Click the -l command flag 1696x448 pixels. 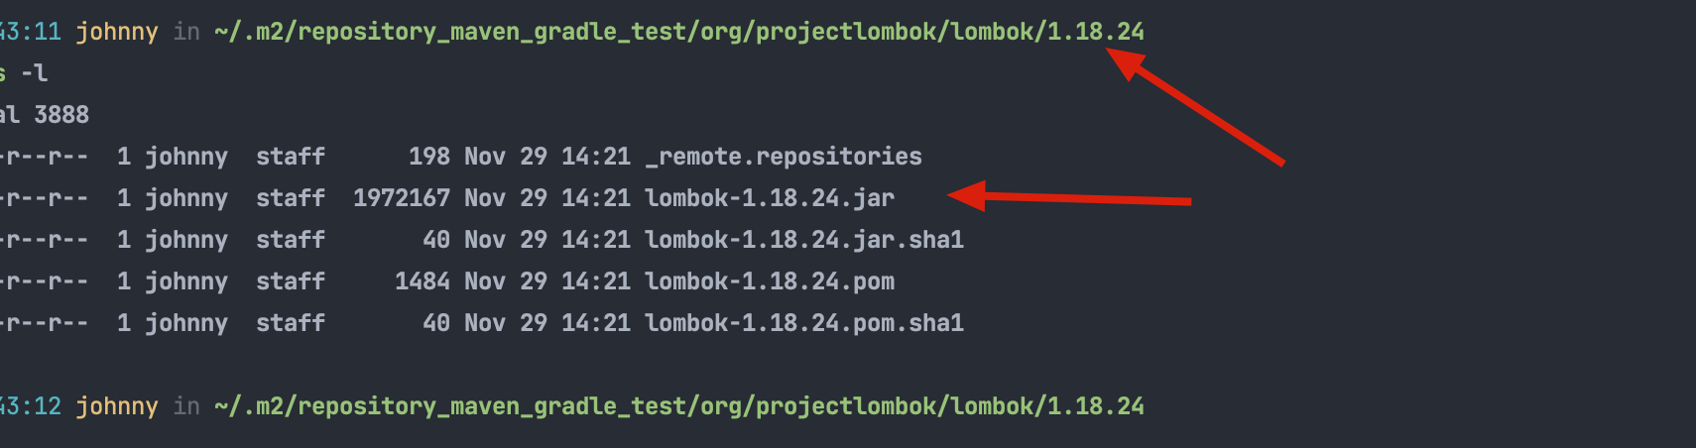[35, 73]
